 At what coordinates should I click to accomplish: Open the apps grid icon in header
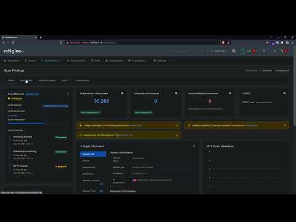click(x=234, y=51)
